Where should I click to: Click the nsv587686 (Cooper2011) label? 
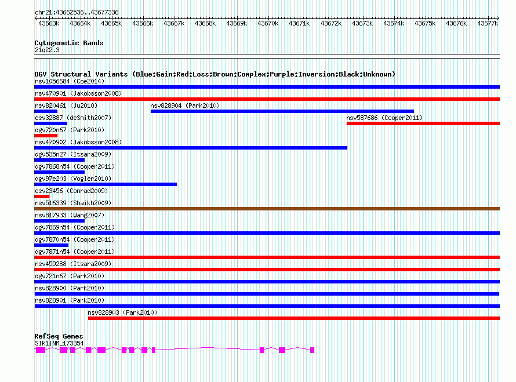(384, 118)
